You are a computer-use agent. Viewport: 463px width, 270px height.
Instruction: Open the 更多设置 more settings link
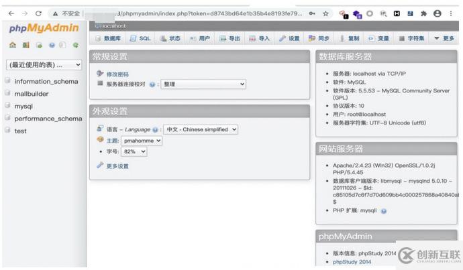pyautogui.click(x=117, y=166)
